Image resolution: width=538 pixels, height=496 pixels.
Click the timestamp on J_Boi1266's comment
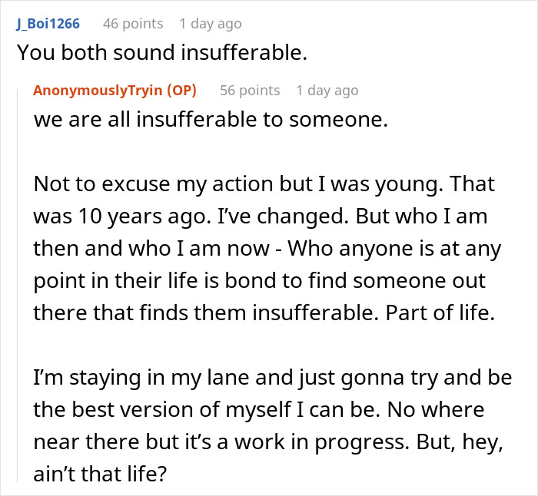[x=210, y=23]
